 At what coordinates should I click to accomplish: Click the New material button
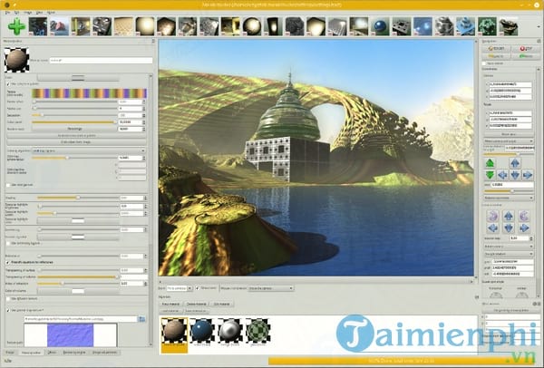[169, 304]
